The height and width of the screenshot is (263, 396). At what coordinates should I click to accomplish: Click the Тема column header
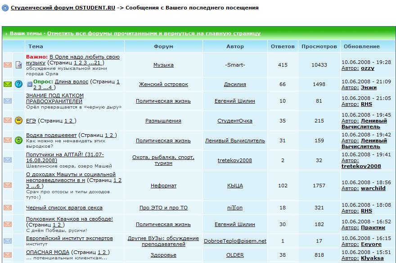(x=36, y=46)
